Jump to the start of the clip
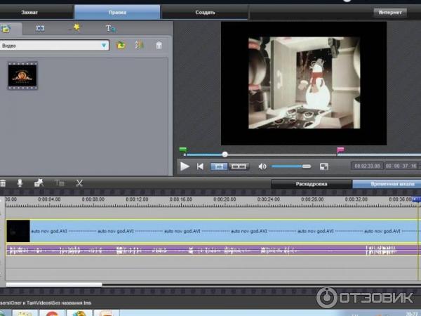The height and width of the screenshot is (316, 421). pos(201,166)
